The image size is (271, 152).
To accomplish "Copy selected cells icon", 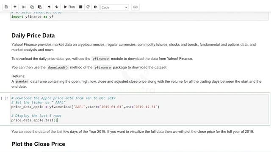I will (x=32, y=7).
